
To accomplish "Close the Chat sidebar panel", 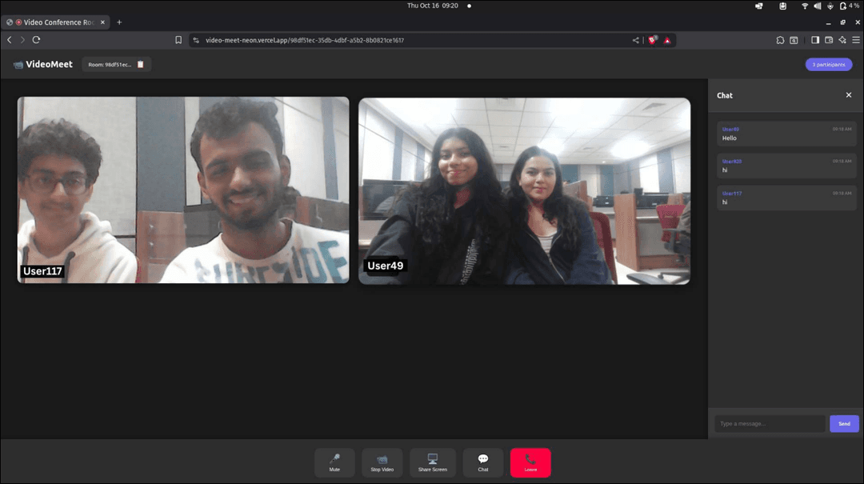I will point(849,95).
